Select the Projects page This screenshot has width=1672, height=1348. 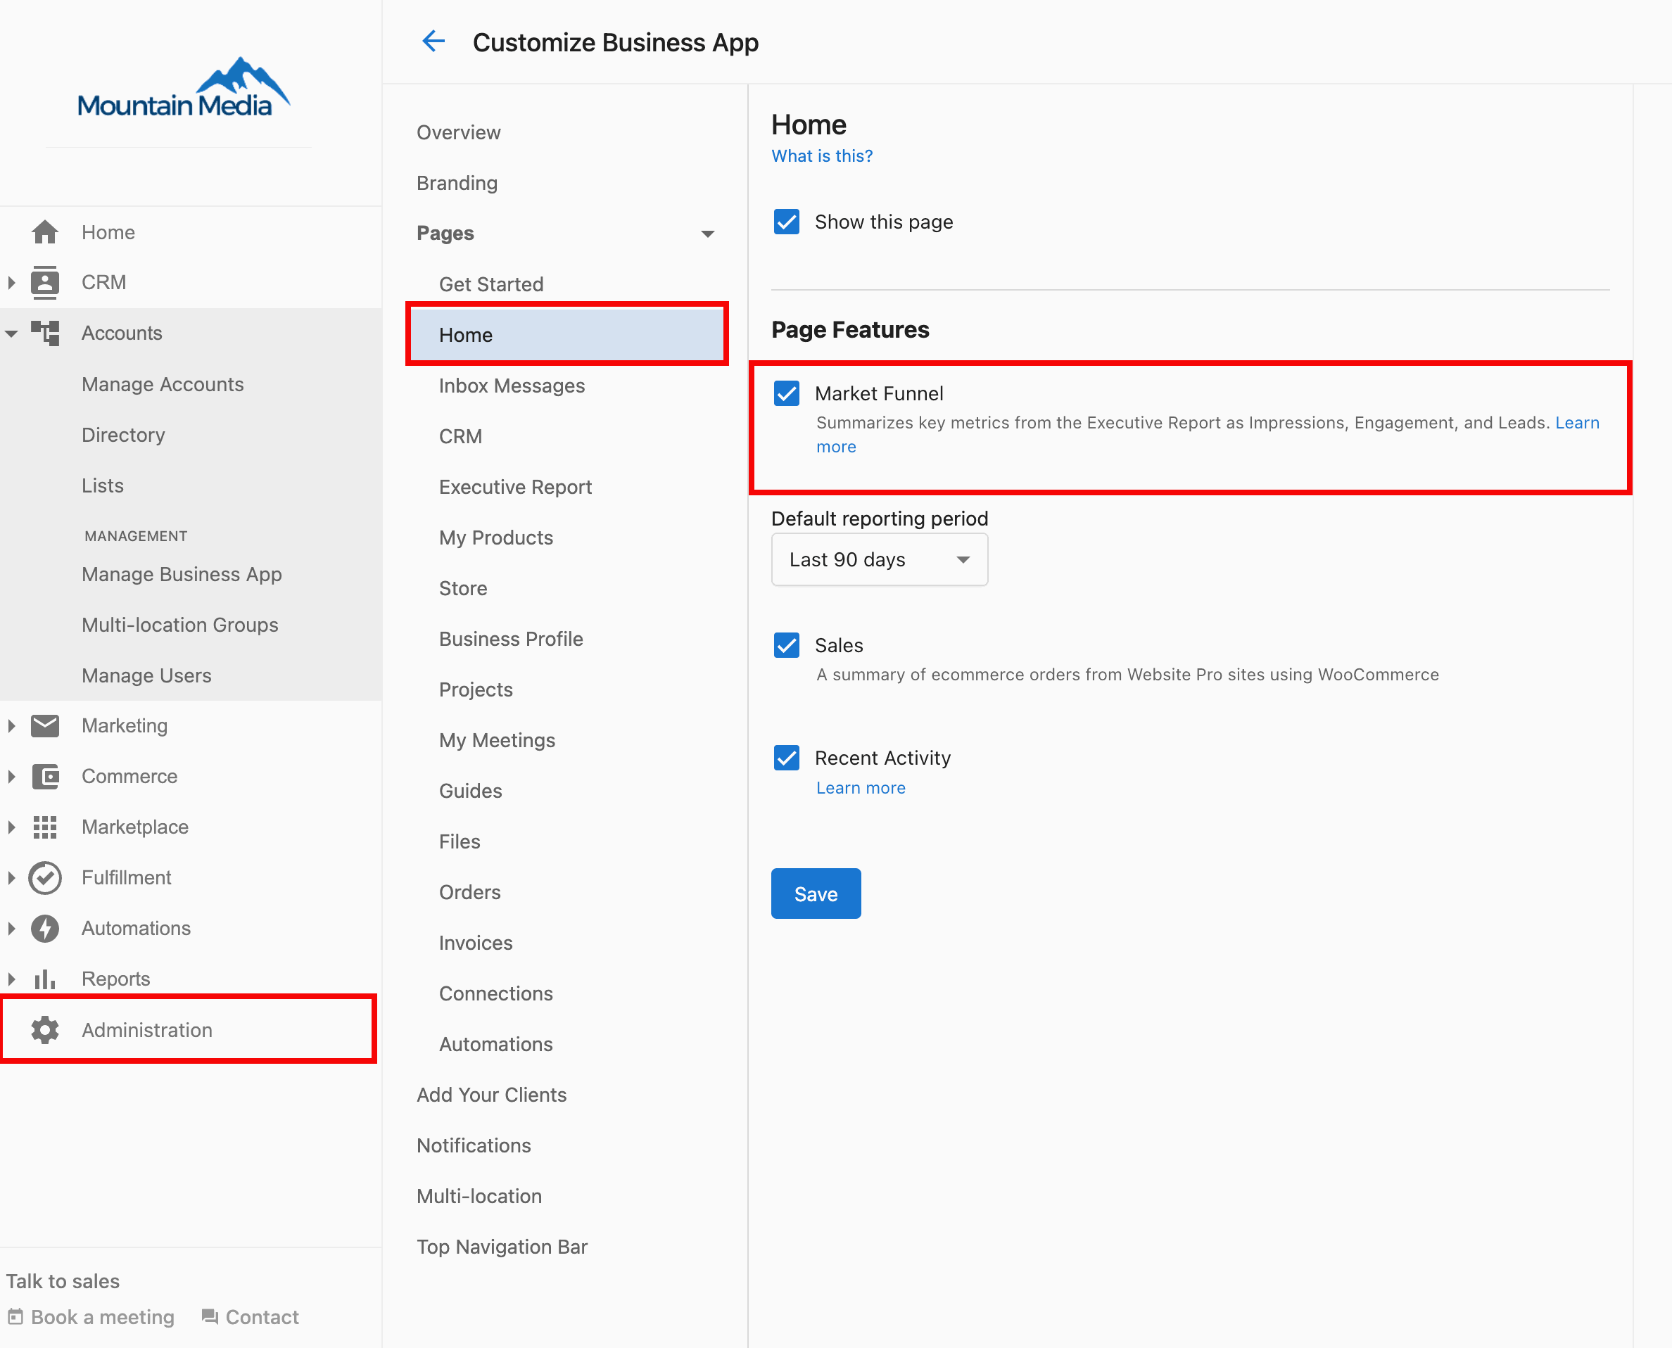(x=475, y=689)
